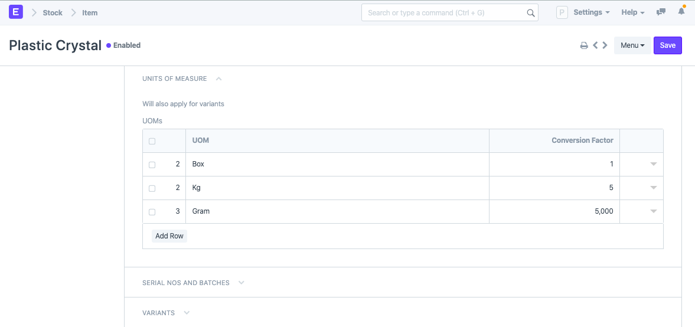Open the chat messages icon

coord(661,12)
